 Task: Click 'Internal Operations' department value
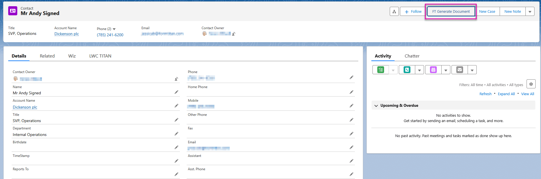click(30, 135)
